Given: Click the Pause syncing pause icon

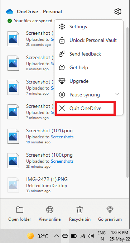Looking at the screenshot, I should 62,95.
